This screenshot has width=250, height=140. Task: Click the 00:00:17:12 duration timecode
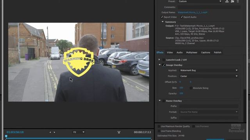tap(142, 132)
